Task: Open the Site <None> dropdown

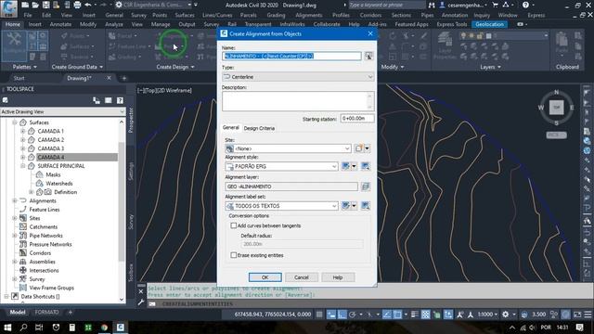Action: (x=289, y=148)
